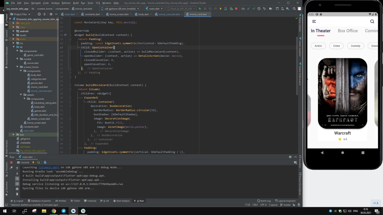383x215 pixels.
Task: Tap the Warcraft movie poster in the emulator
Action: point(343,93)
